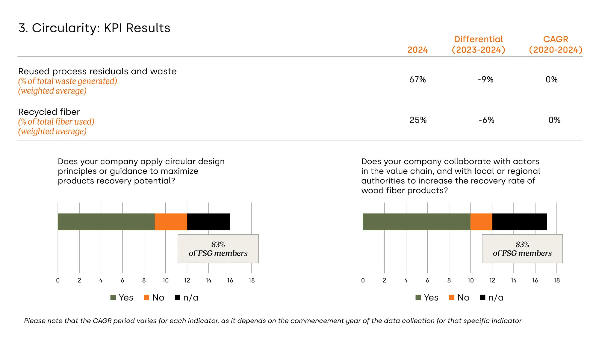Click the '3. Circularity: KPI Results' title

pyautogui.click(x=94, y=28)
